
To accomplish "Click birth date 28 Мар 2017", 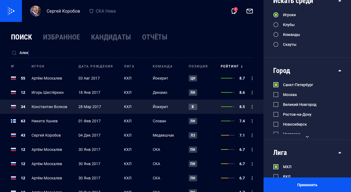I will coord(90,107).
